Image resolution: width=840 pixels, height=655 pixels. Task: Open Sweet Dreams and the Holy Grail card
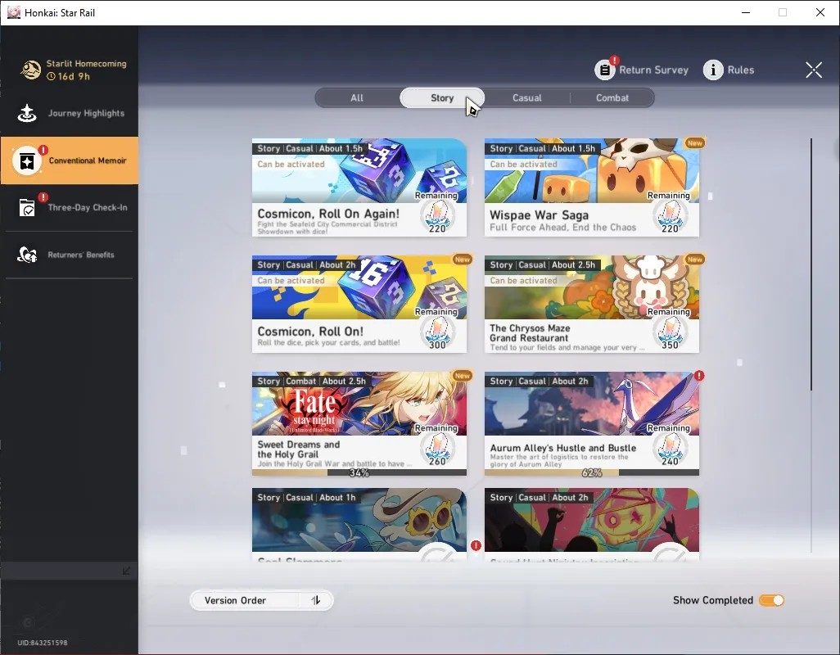click(x=359, y=423)
